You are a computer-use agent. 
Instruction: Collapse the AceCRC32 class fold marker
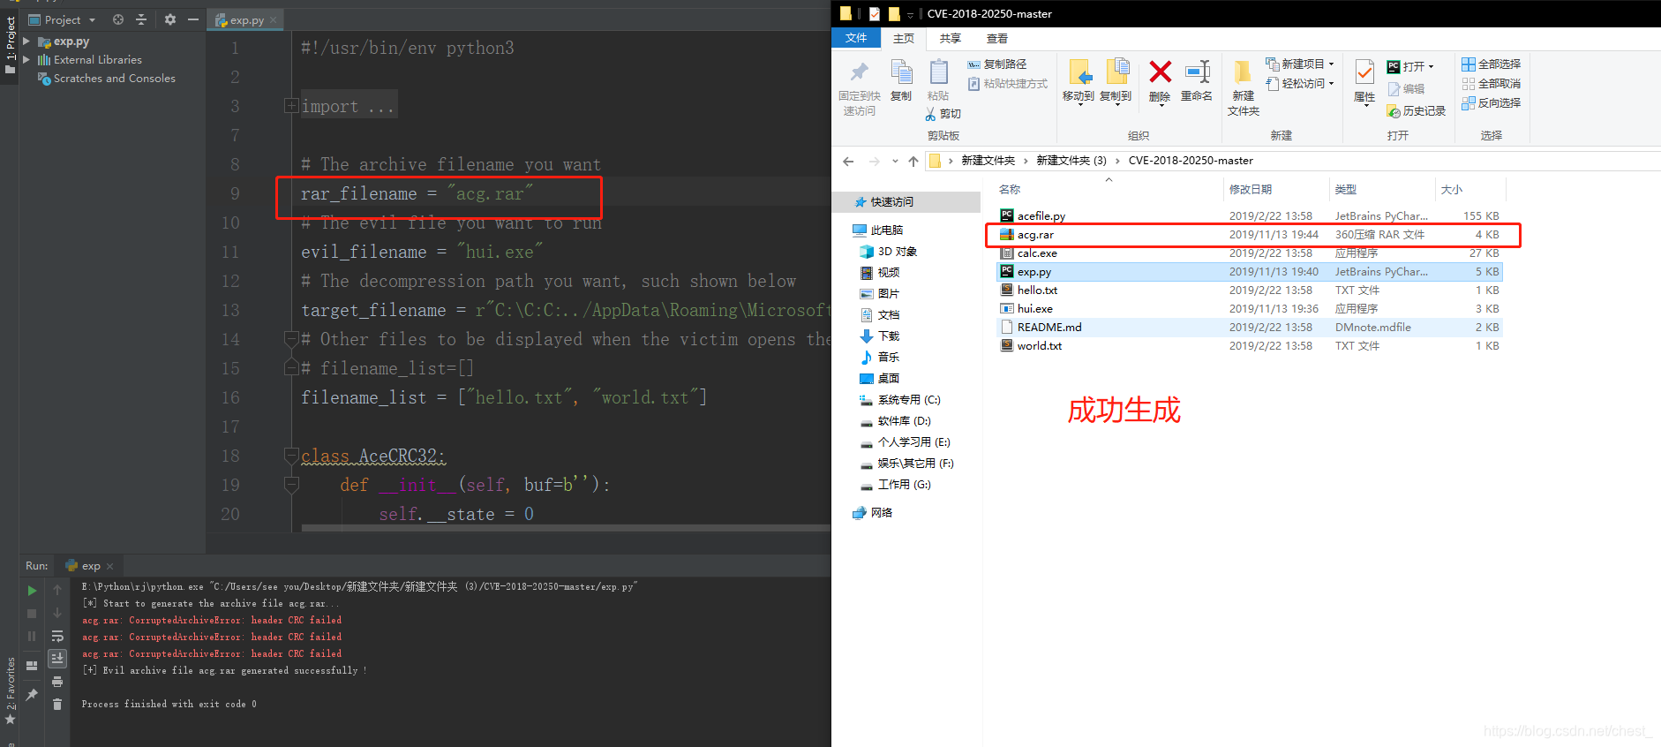tap(290, 456)
